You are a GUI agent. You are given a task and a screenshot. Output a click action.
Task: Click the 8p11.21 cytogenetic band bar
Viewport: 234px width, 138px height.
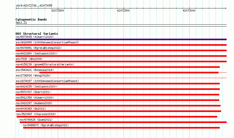coord(121,25)
